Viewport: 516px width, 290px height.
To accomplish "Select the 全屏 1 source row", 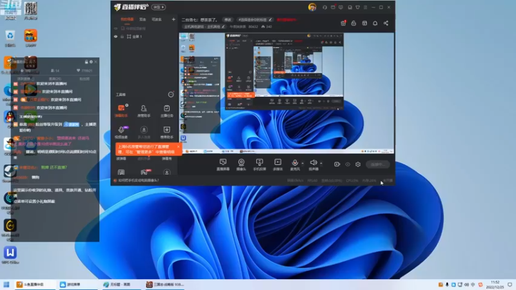I will [144, 37].
